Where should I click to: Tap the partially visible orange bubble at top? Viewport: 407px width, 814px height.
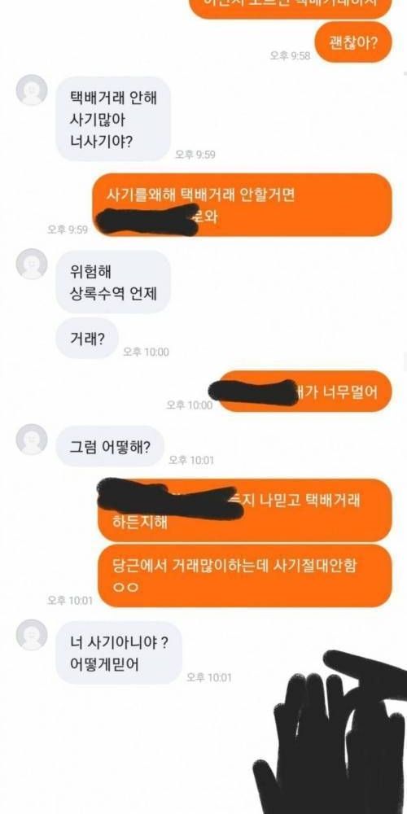tap(291, 8)
